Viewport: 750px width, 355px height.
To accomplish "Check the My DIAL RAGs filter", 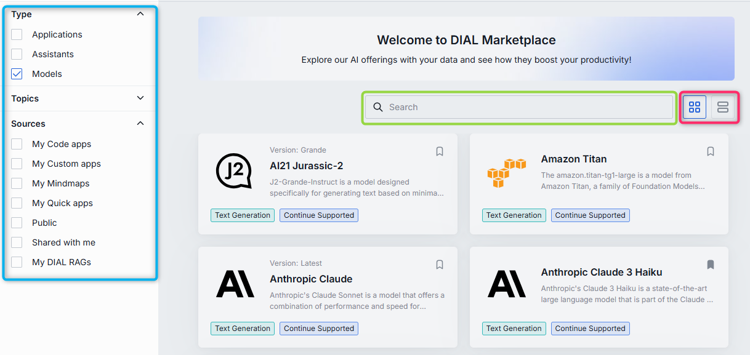I will (17, 262).
